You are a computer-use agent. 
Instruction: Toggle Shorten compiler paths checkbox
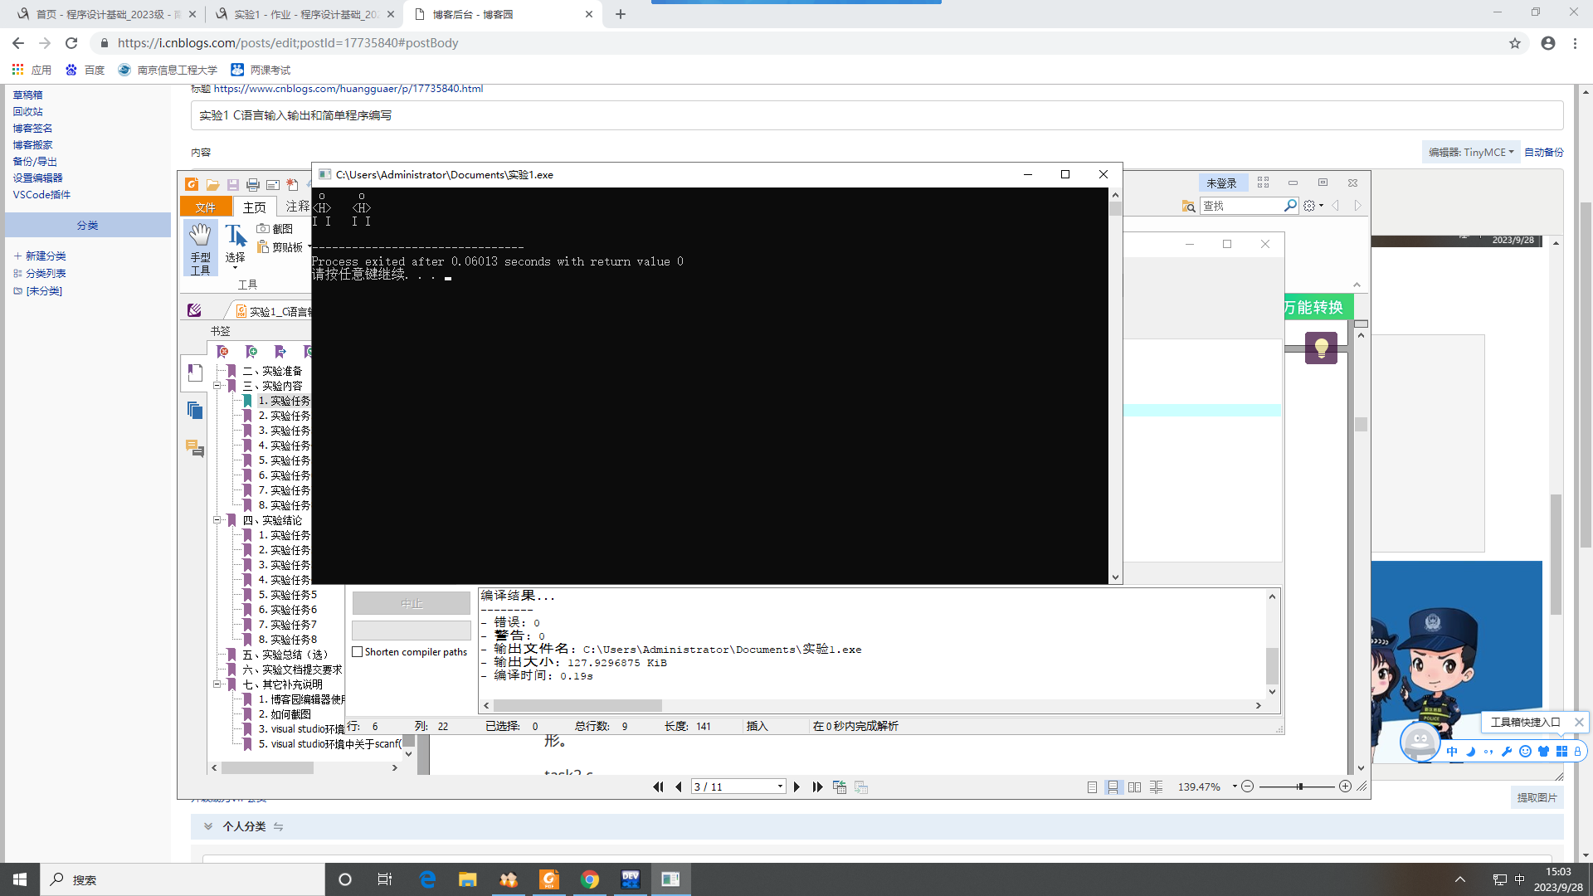358,652
